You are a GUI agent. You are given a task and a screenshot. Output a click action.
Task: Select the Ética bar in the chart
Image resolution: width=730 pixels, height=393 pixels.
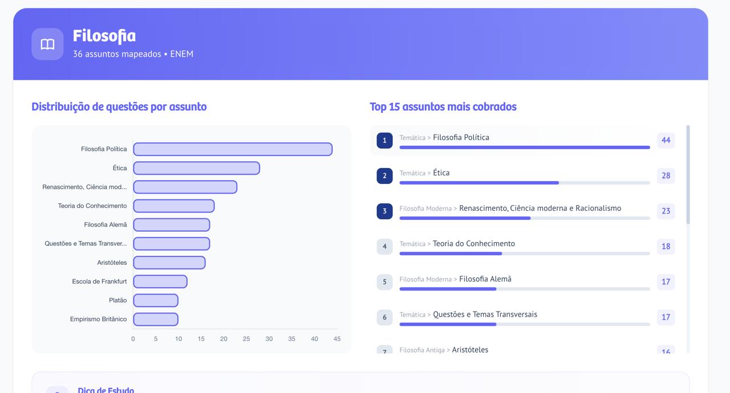pyautogui.click(x=196, y=167)
